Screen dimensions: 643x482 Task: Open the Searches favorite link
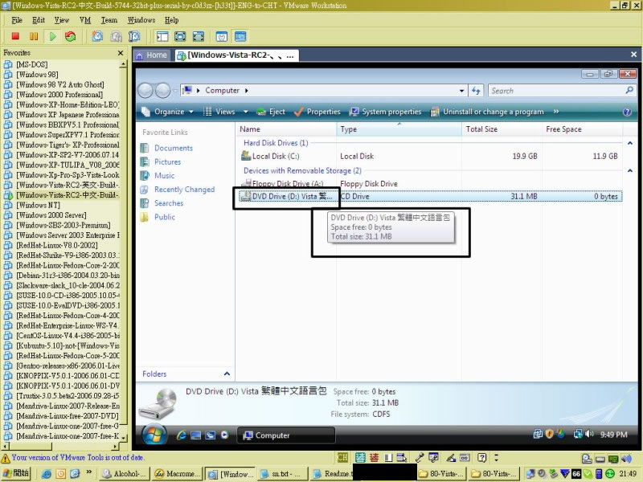pos(162,203)
